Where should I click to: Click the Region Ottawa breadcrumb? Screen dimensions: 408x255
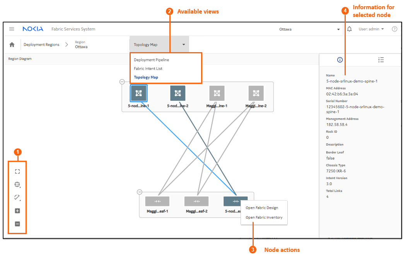pos(81,45)
